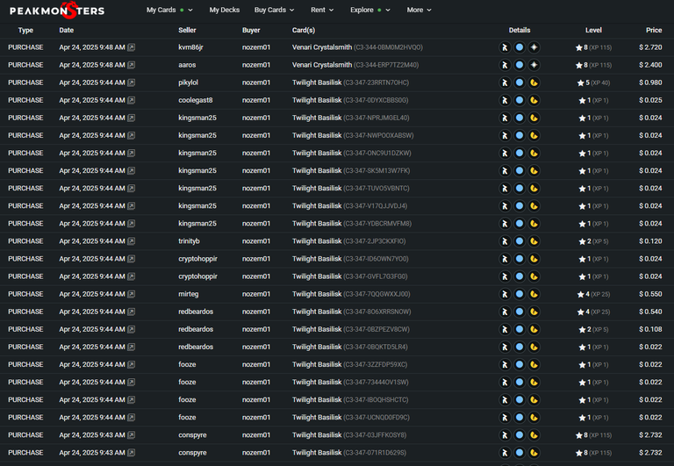This screenshot has width=674, height=466.
Task: Click the Details column header
Action: click(x=520, y=30)
